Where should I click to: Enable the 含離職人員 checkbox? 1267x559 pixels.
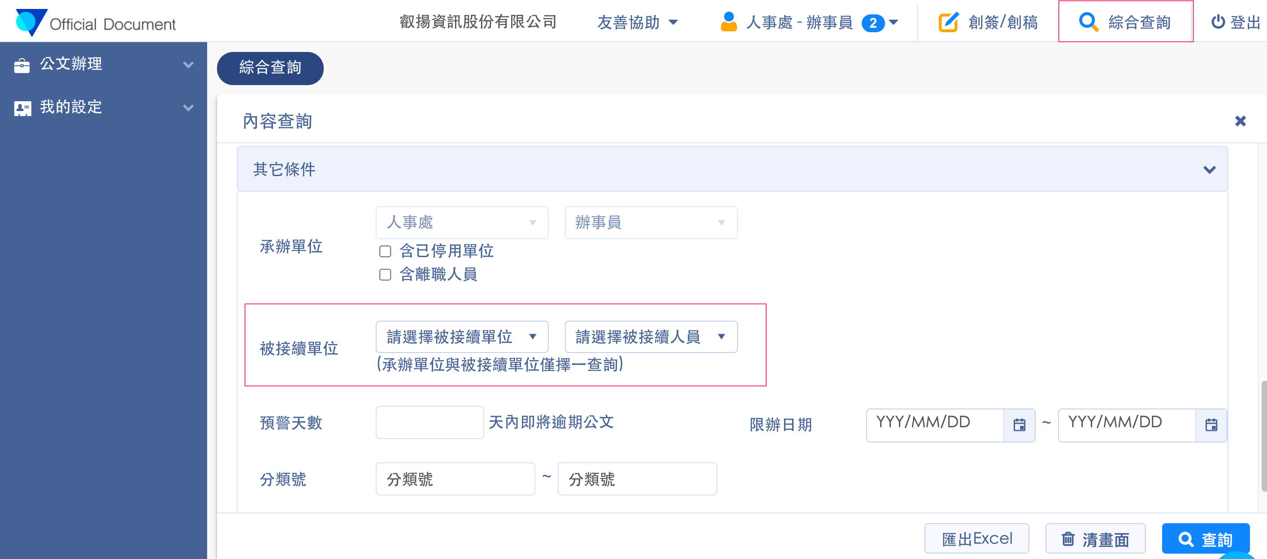point(385,275)
